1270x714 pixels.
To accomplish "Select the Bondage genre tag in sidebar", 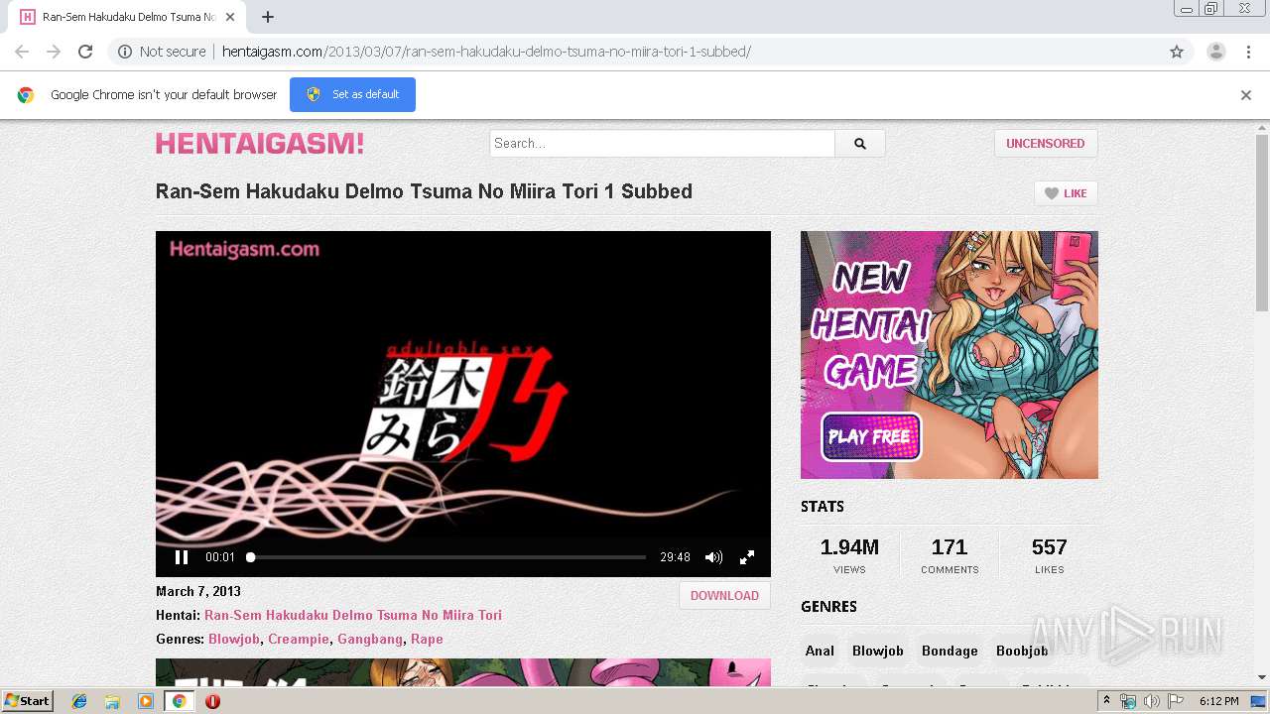I will pyautogui.click(x=950, y=651).
